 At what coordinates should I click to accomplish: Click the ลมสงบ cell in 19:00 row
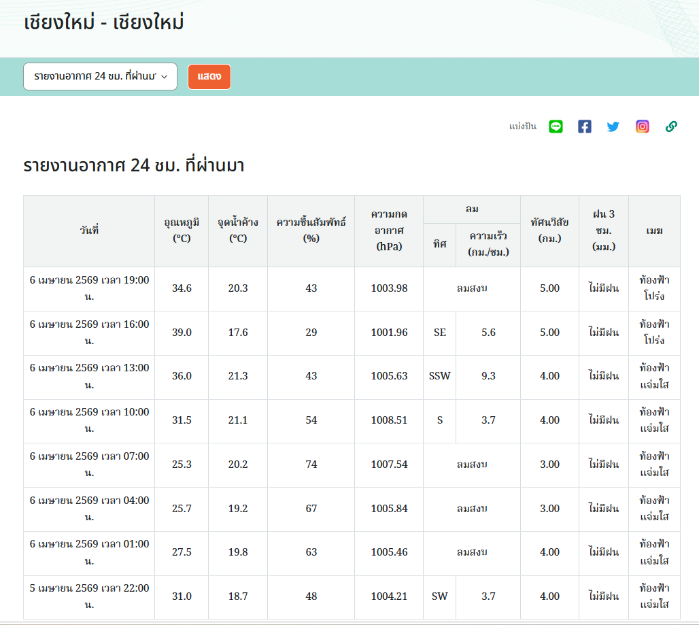point(472,288)
